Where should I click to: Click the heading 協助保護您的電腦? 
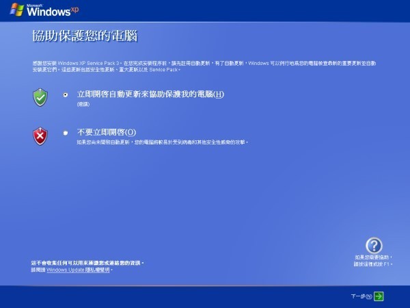85,36
